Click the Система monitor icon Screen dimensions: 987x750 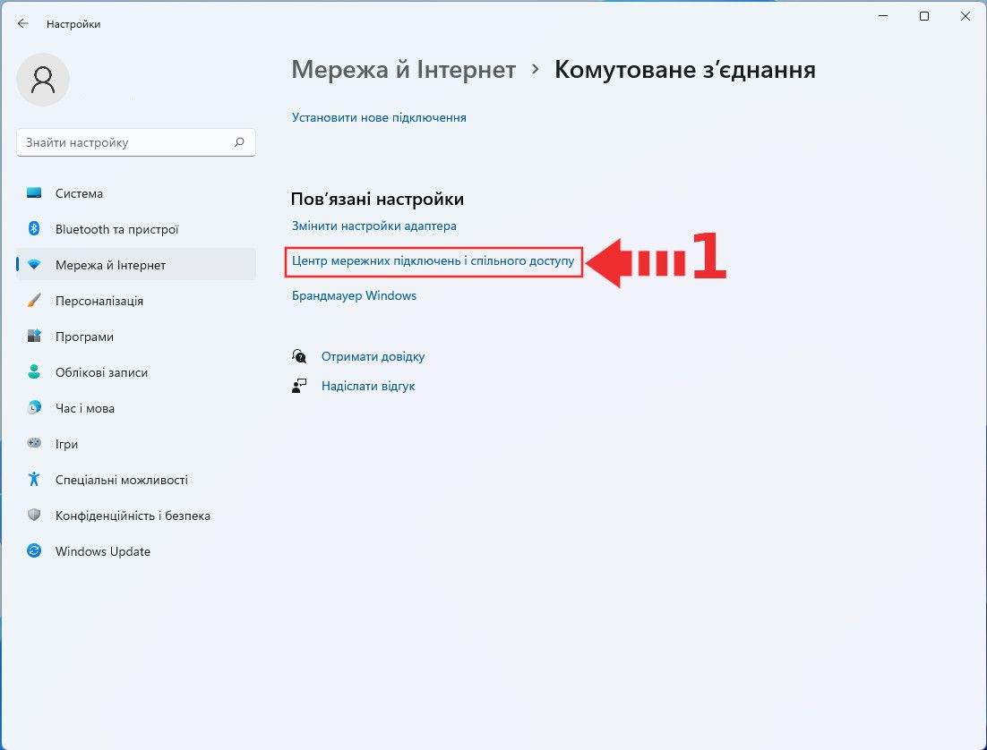[34, 193]
